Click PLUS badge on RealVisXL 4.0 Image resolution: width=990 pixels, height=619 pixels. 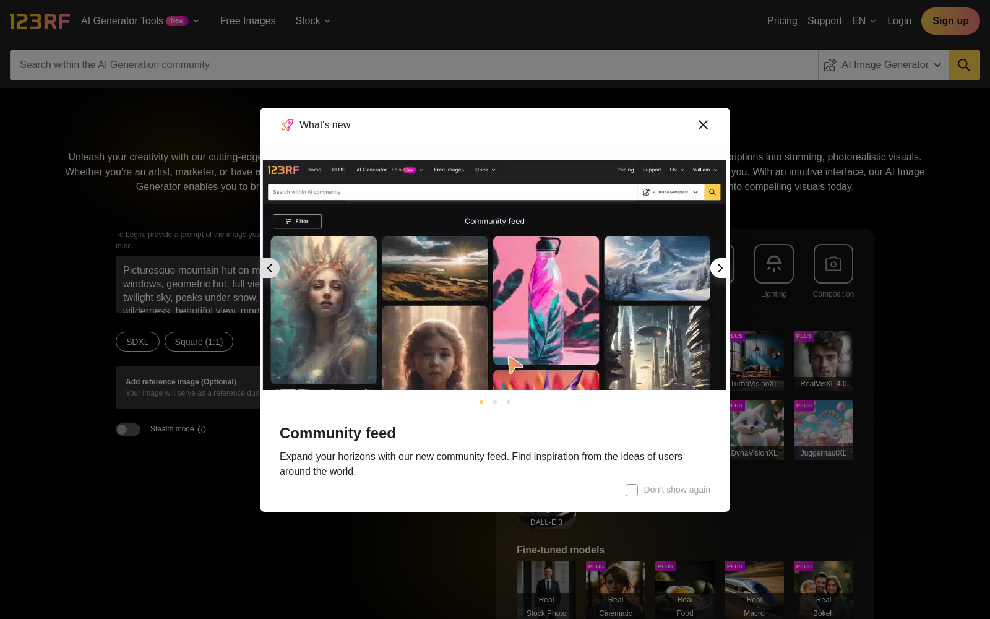coord(804,336)
